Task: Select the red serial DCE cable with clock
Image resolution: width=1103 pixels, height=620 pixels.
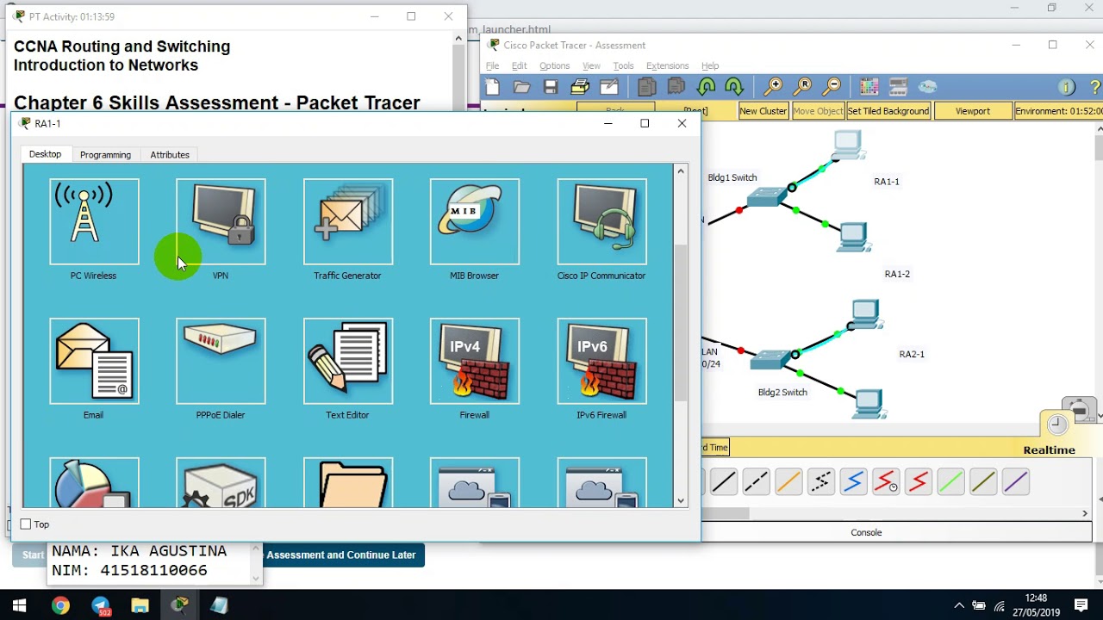Action: (x=886, y=482)
